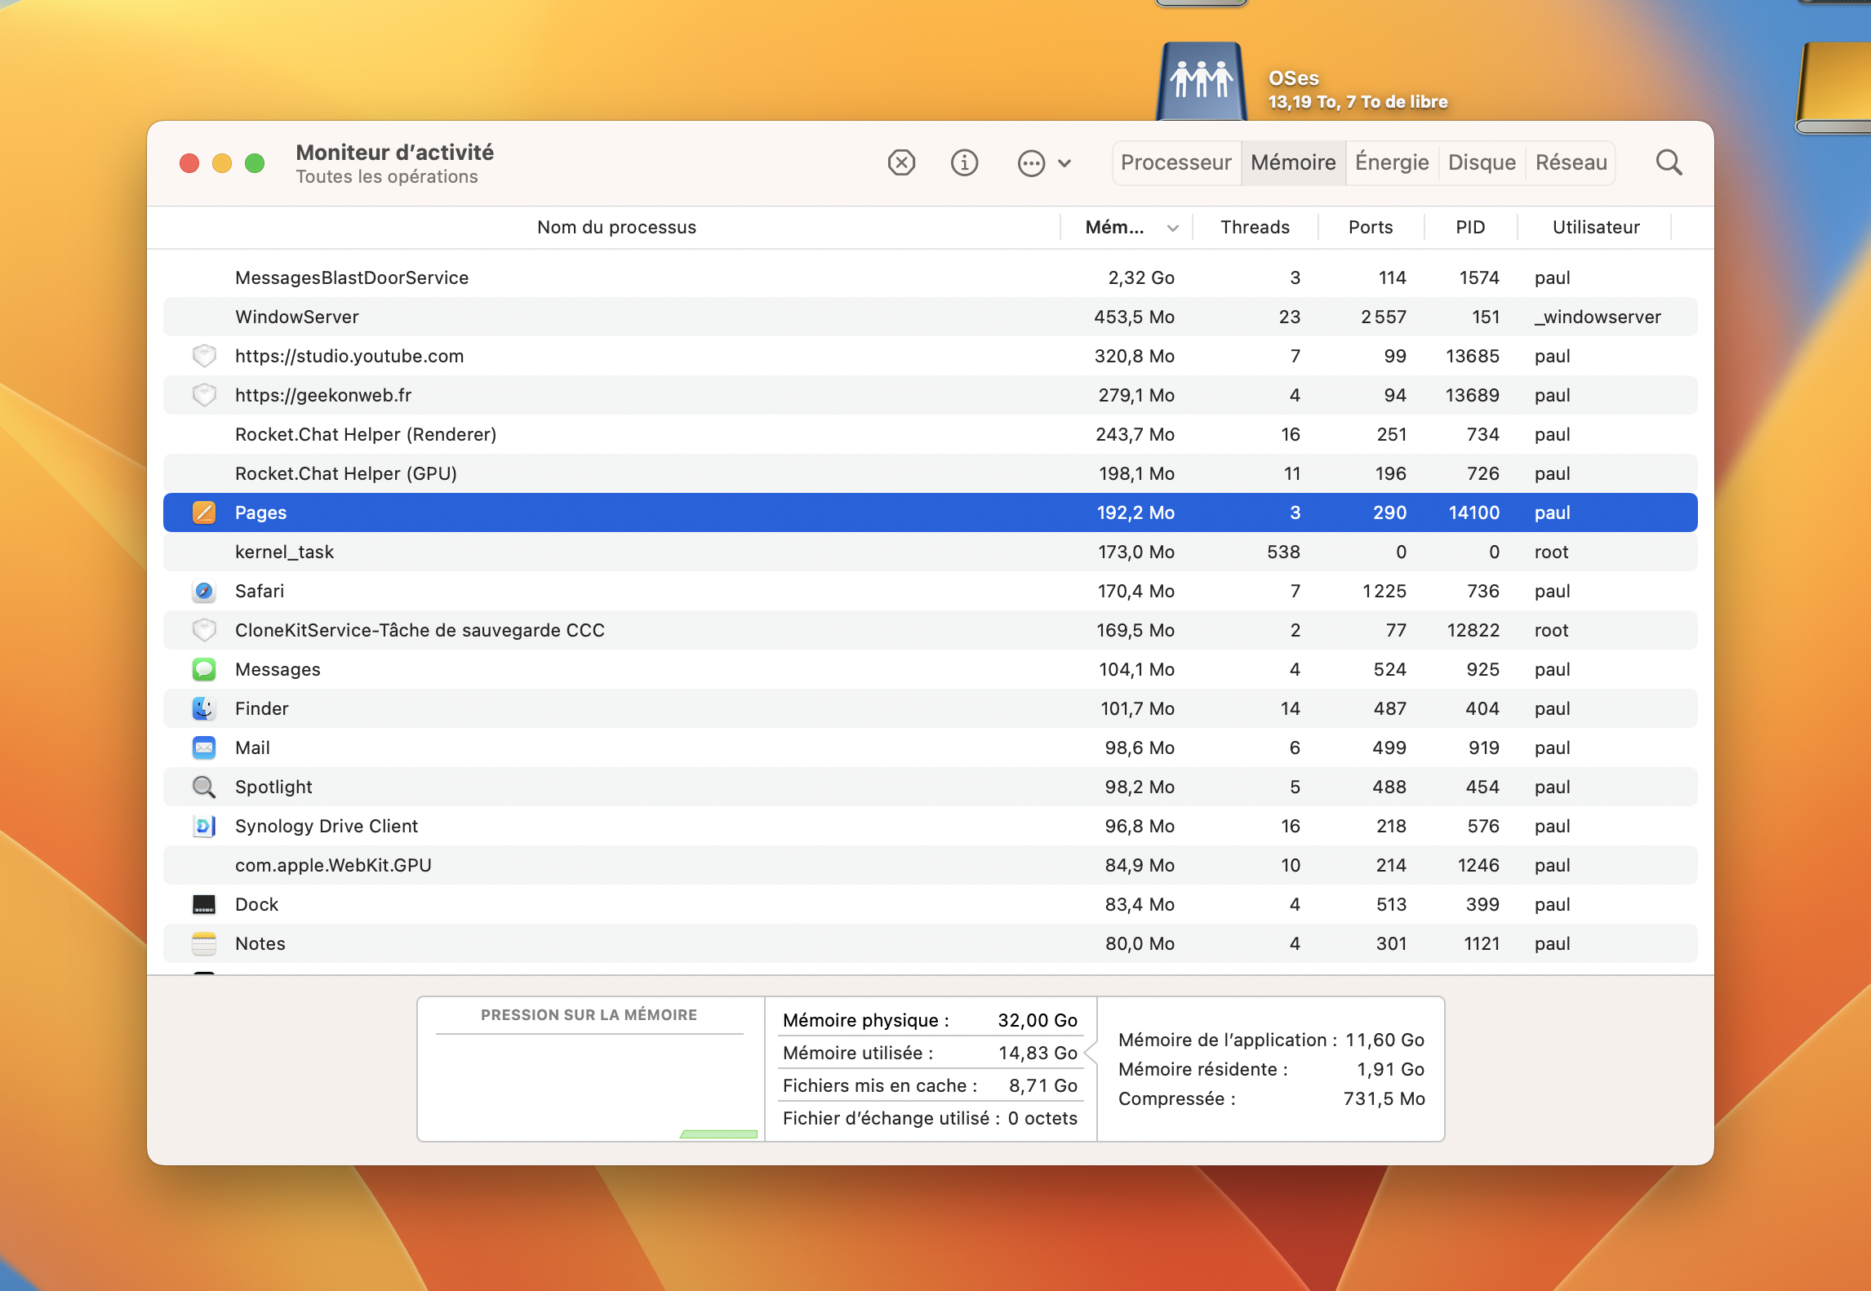This screenshot has width=1871, height=1291.
Task: Sort by the Utilisateur column header
Action: [1596, 227]
